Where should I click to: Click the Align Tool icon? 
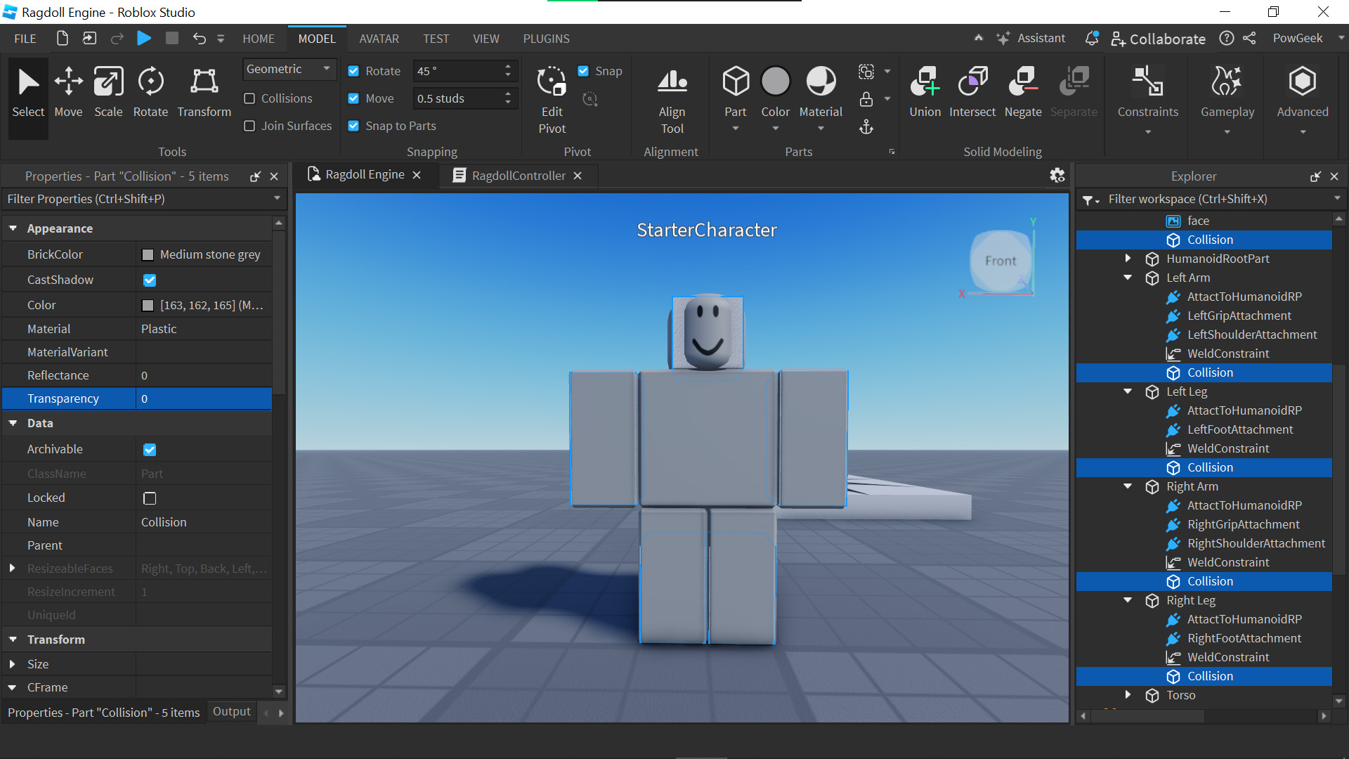pyautogui.click(x=672, y=82)
